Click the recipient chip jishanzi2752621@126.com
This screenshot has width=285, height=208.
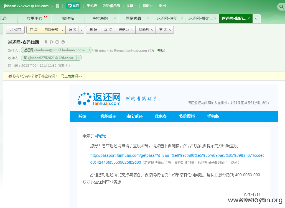49,58
